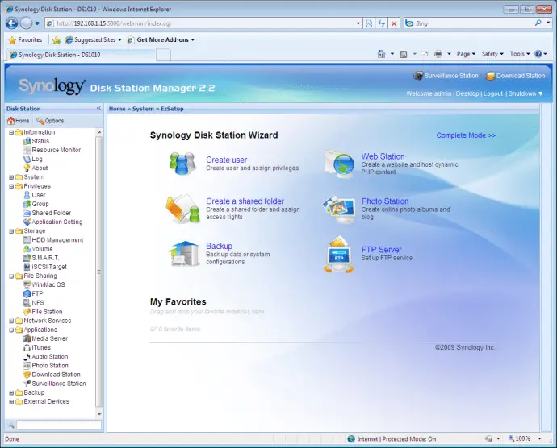
Task: Collapse the Privileges tree node
Action: (x=11, y=186)
